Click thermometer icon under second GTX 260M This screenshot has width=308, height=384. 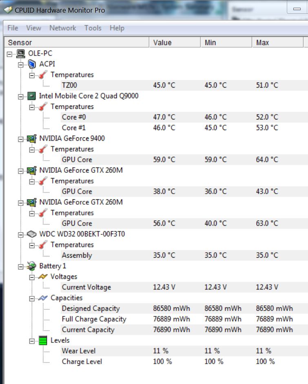coord(43,213)
